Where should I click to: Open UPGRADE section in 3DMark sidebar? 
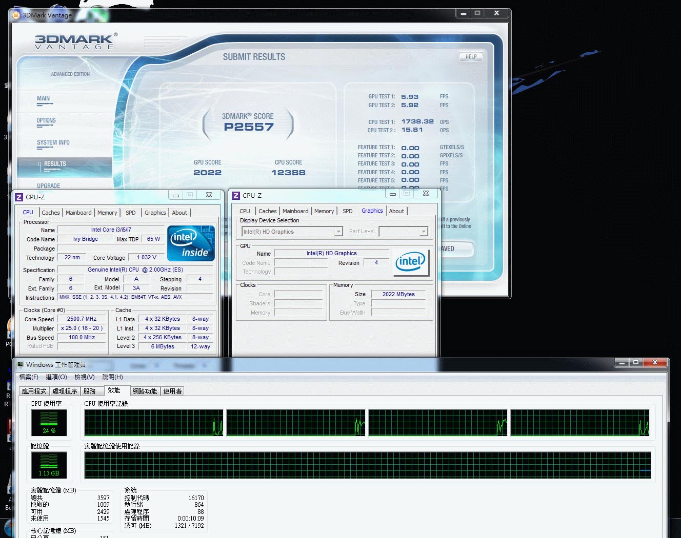click(x=49, y=186)
